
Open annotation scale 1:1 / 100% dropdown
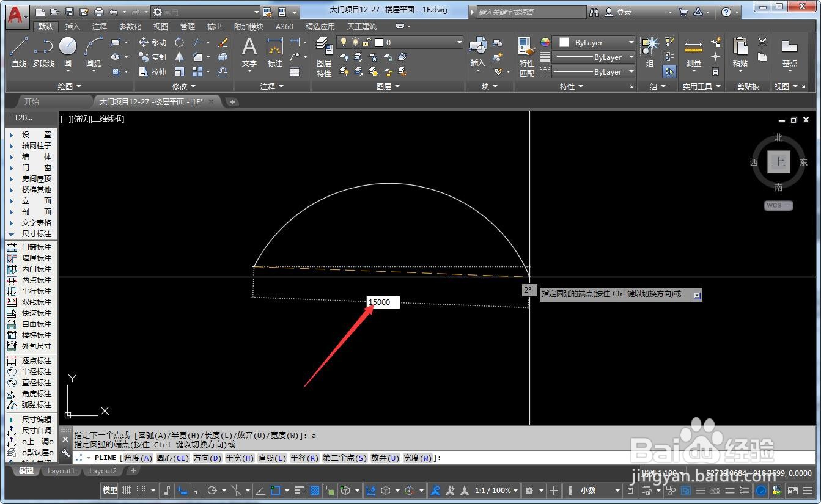[x=497, y=490]
